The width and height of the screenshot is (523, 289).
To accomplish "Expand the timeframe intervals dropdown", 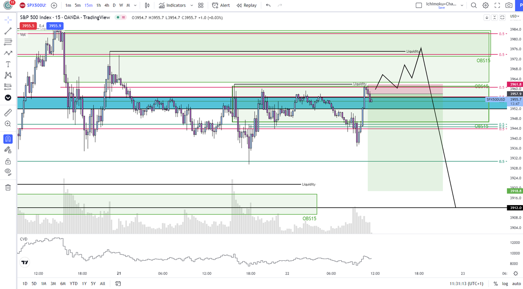I will click(136, 6).
